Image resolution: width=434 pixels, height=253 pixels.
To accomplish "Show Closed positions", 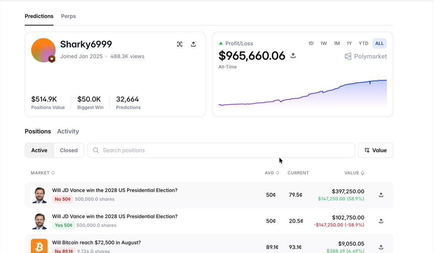I will pyautogui.click(x=69, y=150).
